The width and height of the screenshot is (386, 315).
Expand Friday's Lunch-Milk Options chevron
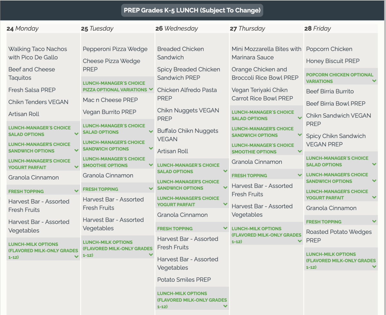click(374, 267)
